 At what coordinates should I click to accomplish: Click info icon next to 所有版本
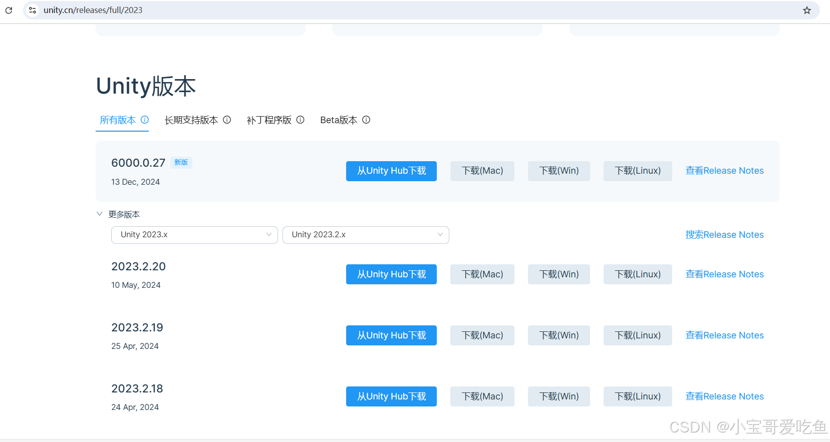pyautogui.click(x=145, y=120)
